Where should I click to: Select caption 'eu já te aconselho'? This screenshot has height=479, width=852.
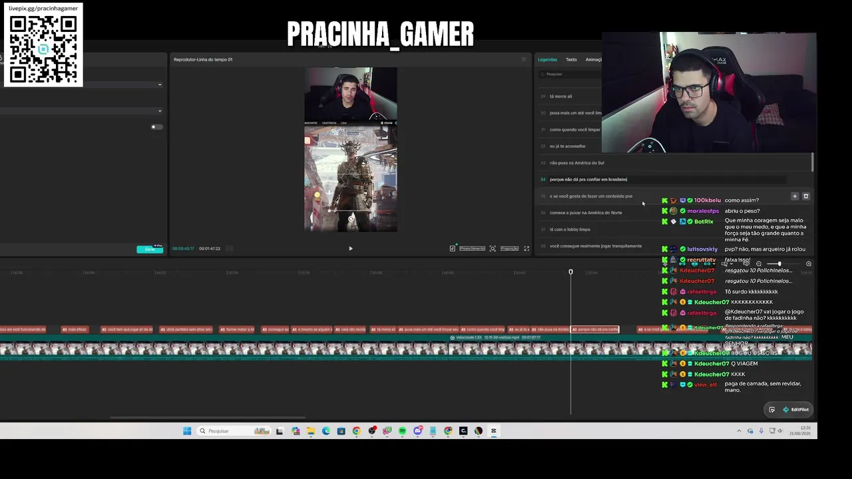(x=569, y=146)
